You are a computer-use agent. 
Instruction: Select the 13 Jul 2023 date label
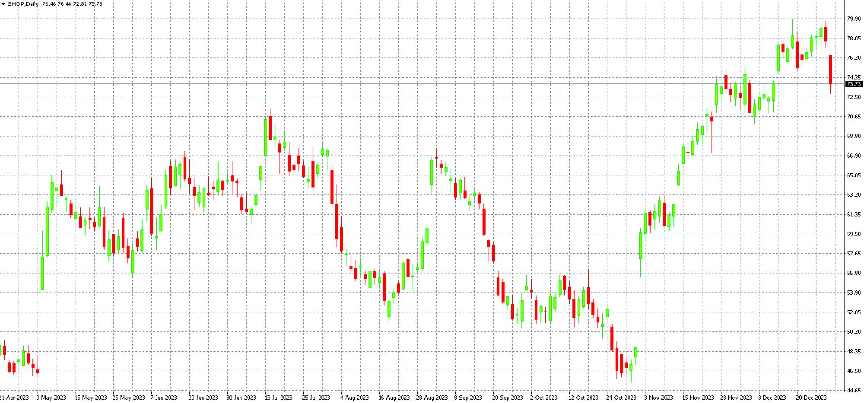tap(278, 398)
